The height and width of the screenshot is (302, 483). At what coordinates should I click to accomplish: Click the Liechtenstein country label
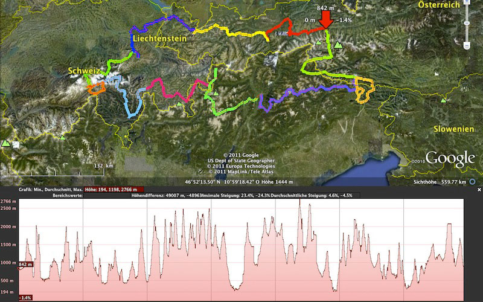pos(158,38)
